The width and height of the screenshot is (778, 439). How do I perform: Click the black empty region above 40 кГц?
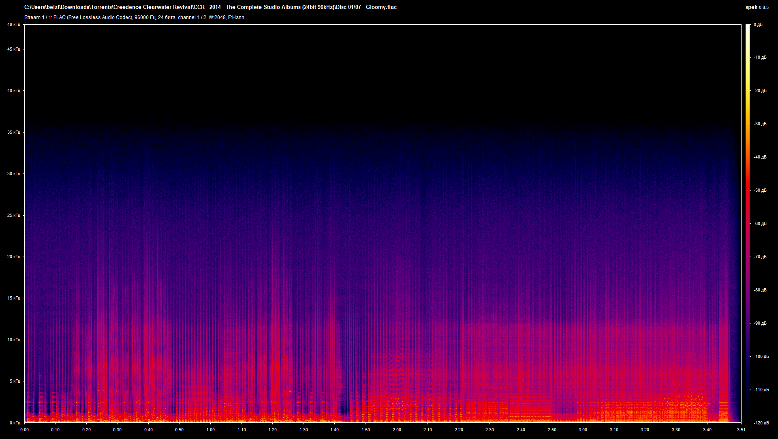[x=365, y=61]
